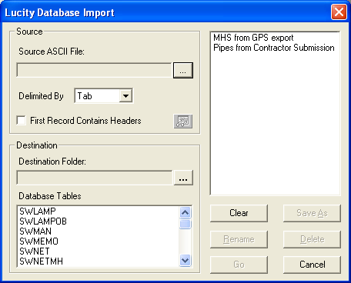351x283 pixels.
Task: Browse for the Source ASCII File
Action: [x=183, y=70]
